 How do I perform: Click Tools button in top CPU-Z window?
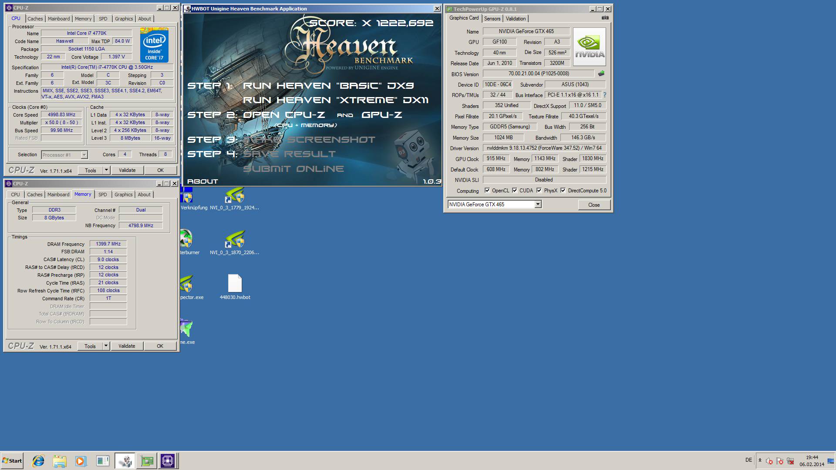click(91, 170)
